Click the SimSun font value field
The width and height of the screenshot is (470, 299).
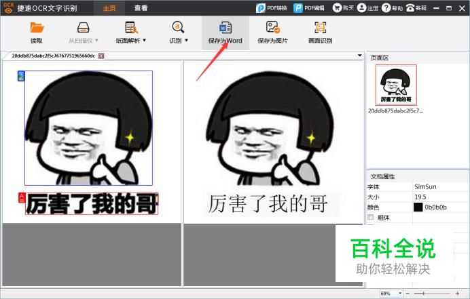441,186
